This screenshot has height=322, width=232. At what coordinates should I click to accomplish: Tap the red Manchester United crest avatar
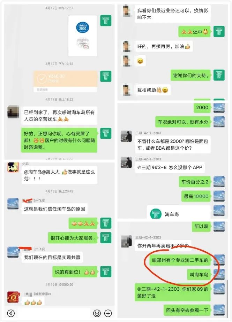click(x=13, y=297)
